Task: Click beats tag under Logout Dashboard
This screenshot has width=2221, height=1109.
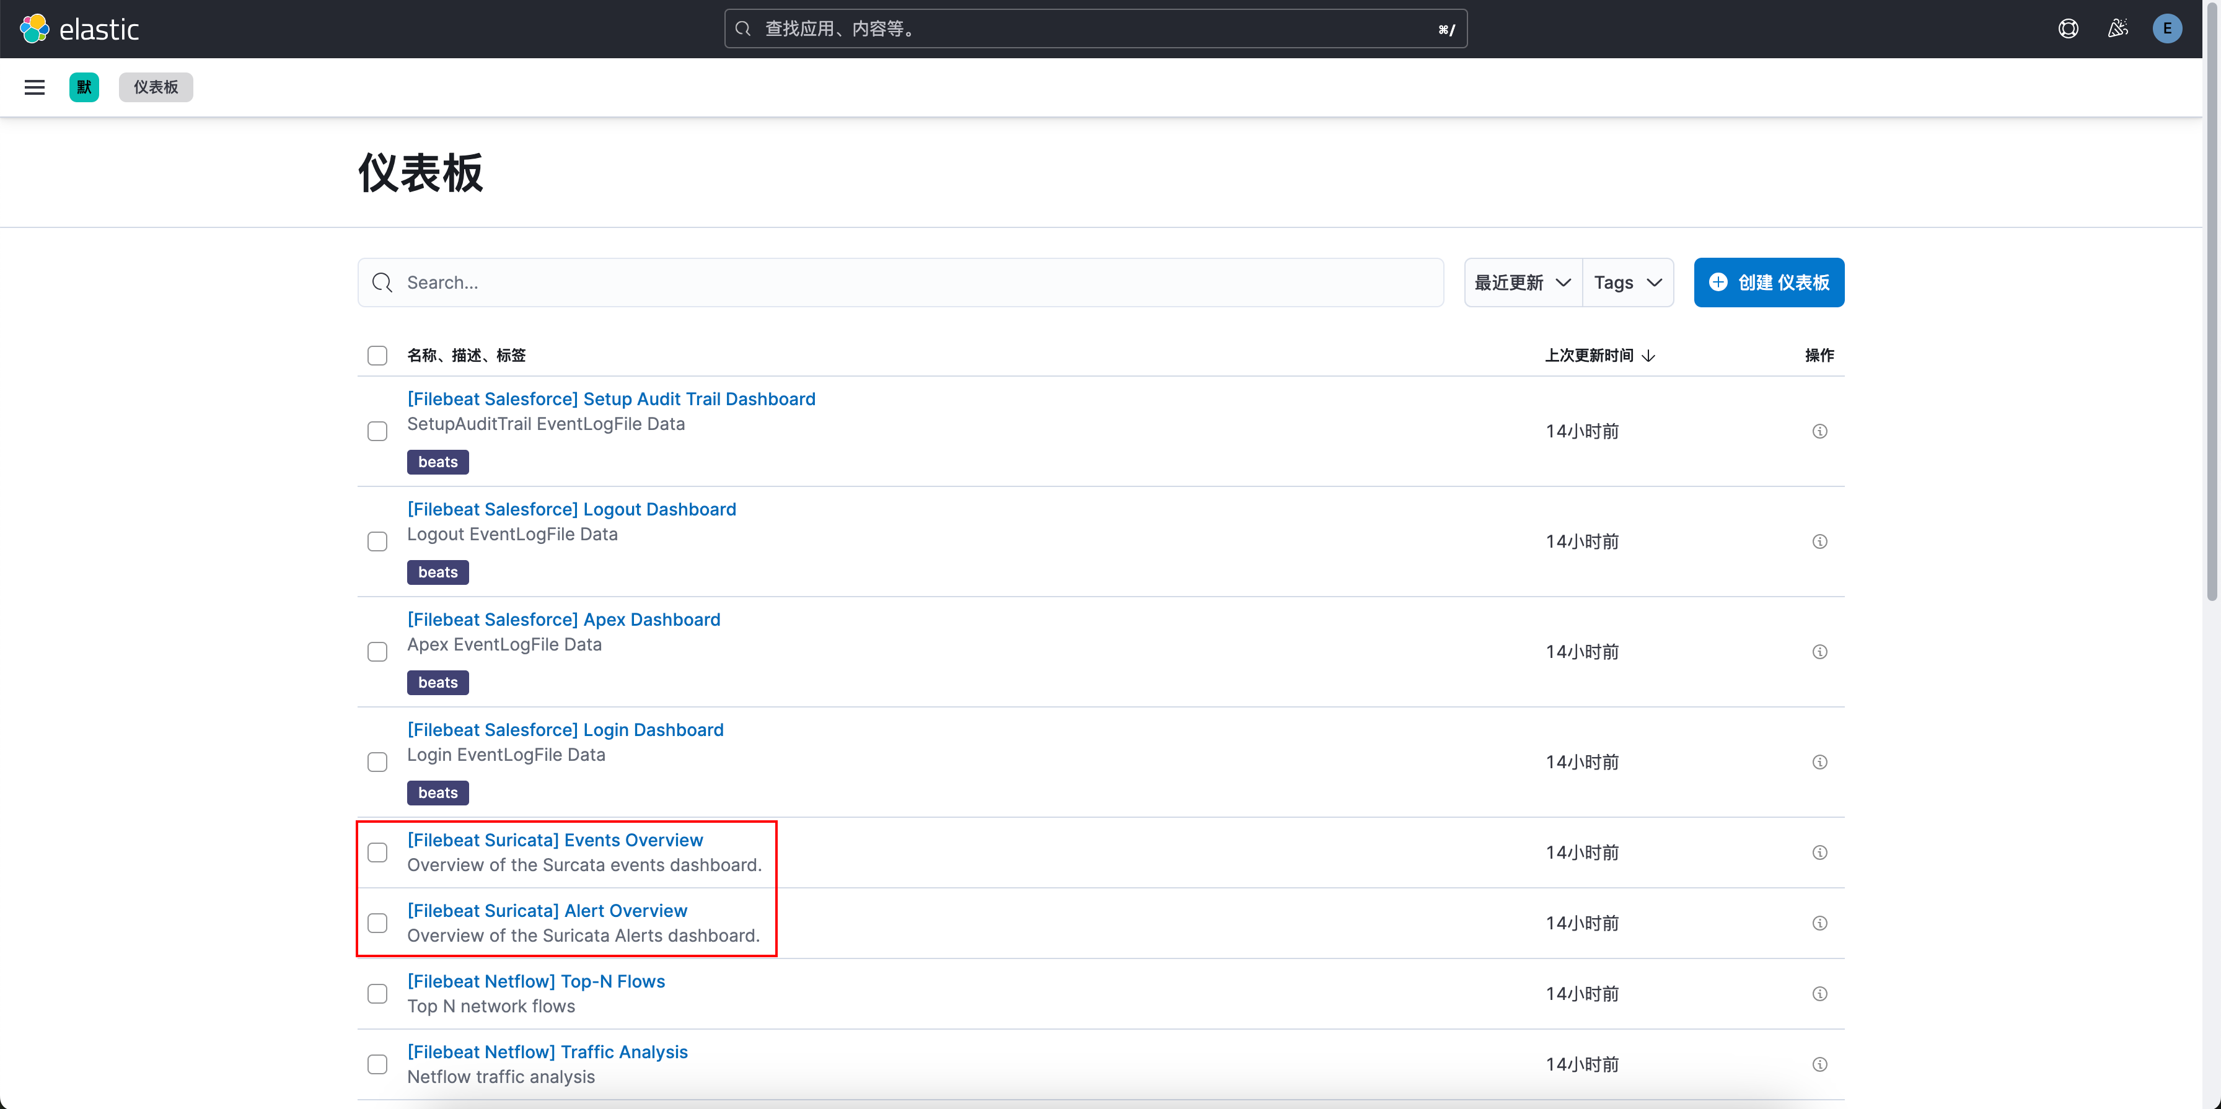Action: tap(438, 572)
